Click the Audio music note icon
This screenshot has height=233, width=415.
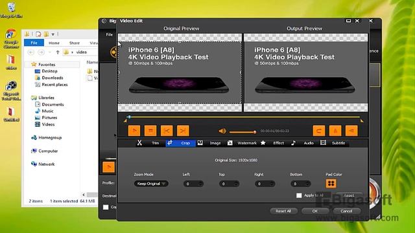pos(293,143)
